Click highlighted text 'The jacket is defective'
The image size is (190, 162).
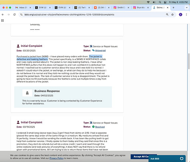pos(95,57)
